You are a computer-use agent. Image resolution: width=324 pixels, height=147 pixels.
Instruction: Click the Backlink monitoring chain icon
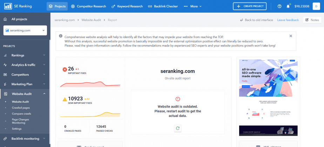[x=5, y=139]
